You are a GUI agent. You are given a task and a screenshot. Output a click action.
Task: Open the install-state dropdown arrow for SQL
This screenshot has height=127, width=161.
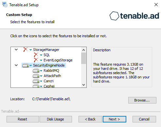tap(41, 55)
